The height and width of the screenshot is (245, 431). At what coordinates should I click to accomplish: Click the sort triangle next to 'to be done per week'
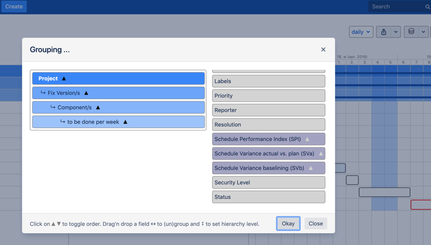tap(126, 122)
